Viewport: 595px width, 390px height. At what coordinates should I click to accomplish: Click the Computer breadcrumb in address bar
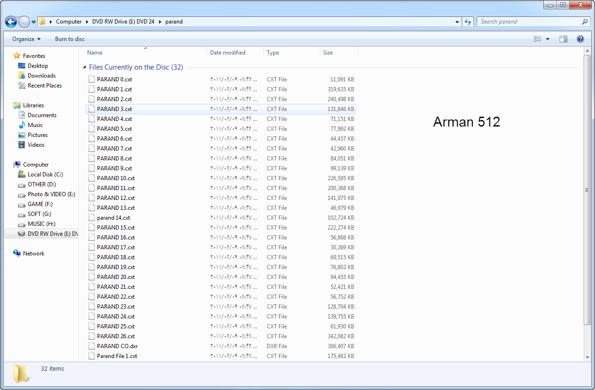click(68, 22)
